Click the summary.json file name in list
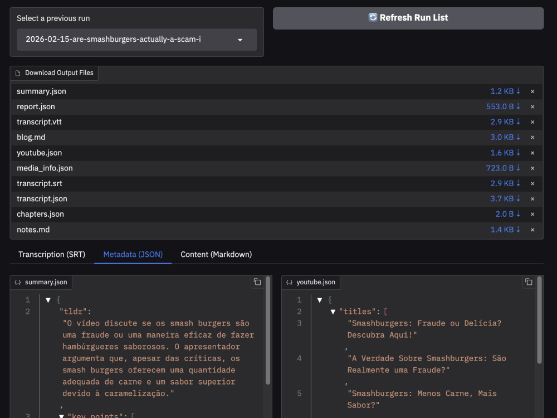The height and width of the screenshot is (418, 557). coord(41,91)
